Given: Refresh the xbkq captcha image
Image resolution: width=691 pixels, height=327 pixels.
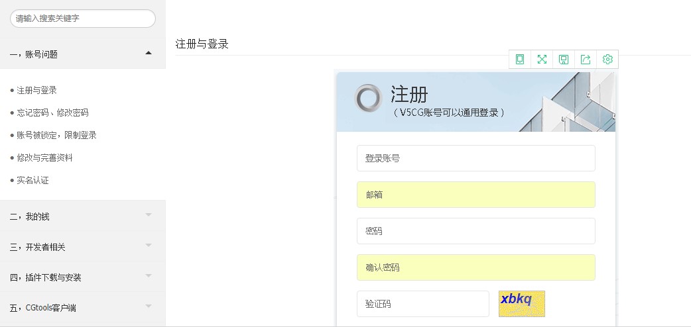Looking at the screenshot, I should tap(522, 303).
